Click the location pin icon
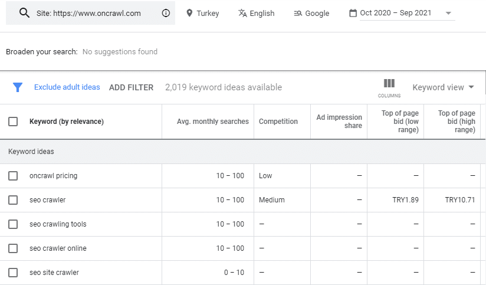Screen dimensions: 486x285 [x=189, y=13]
